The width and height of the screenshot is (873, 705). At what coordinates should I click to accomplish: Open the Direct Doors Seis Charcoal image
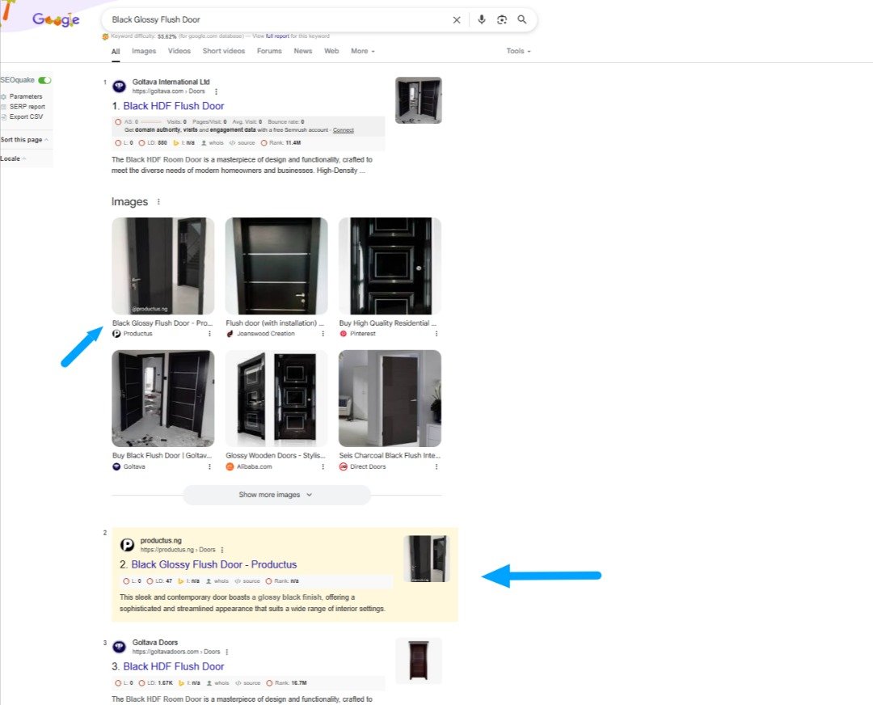(x=390, y=398)
